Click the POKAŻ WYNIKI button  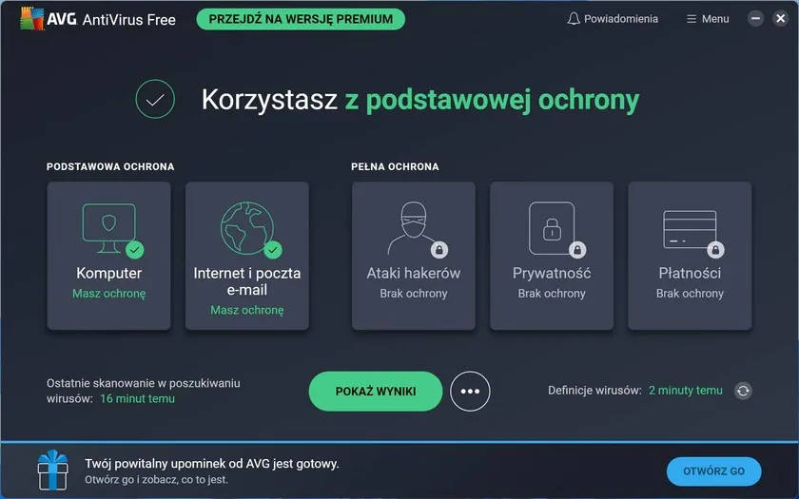pos(376,391)
